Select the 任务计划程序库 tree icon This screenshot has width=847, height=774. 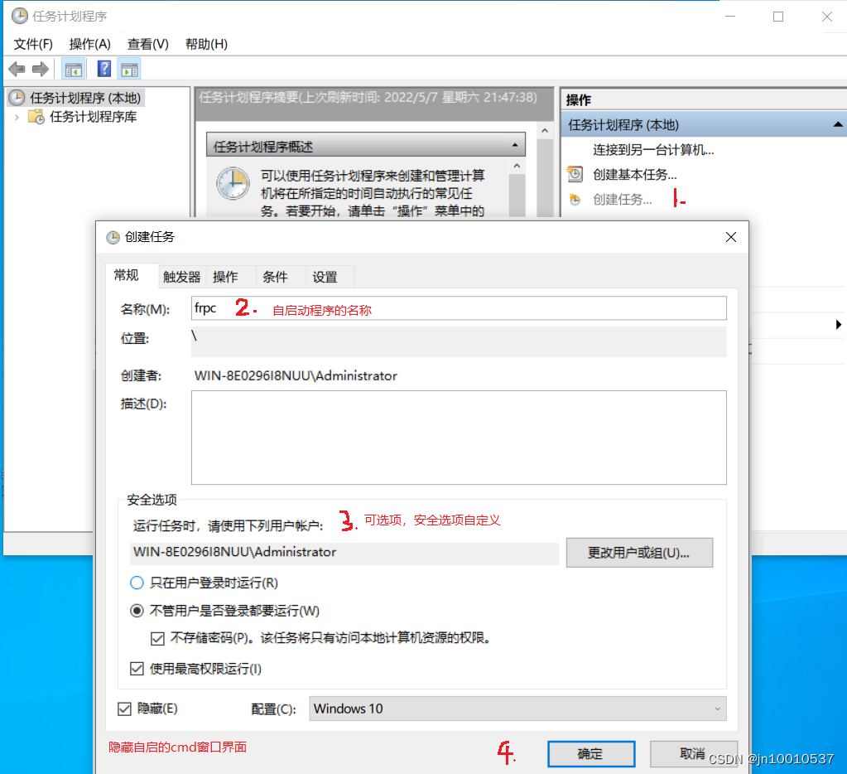35,116
